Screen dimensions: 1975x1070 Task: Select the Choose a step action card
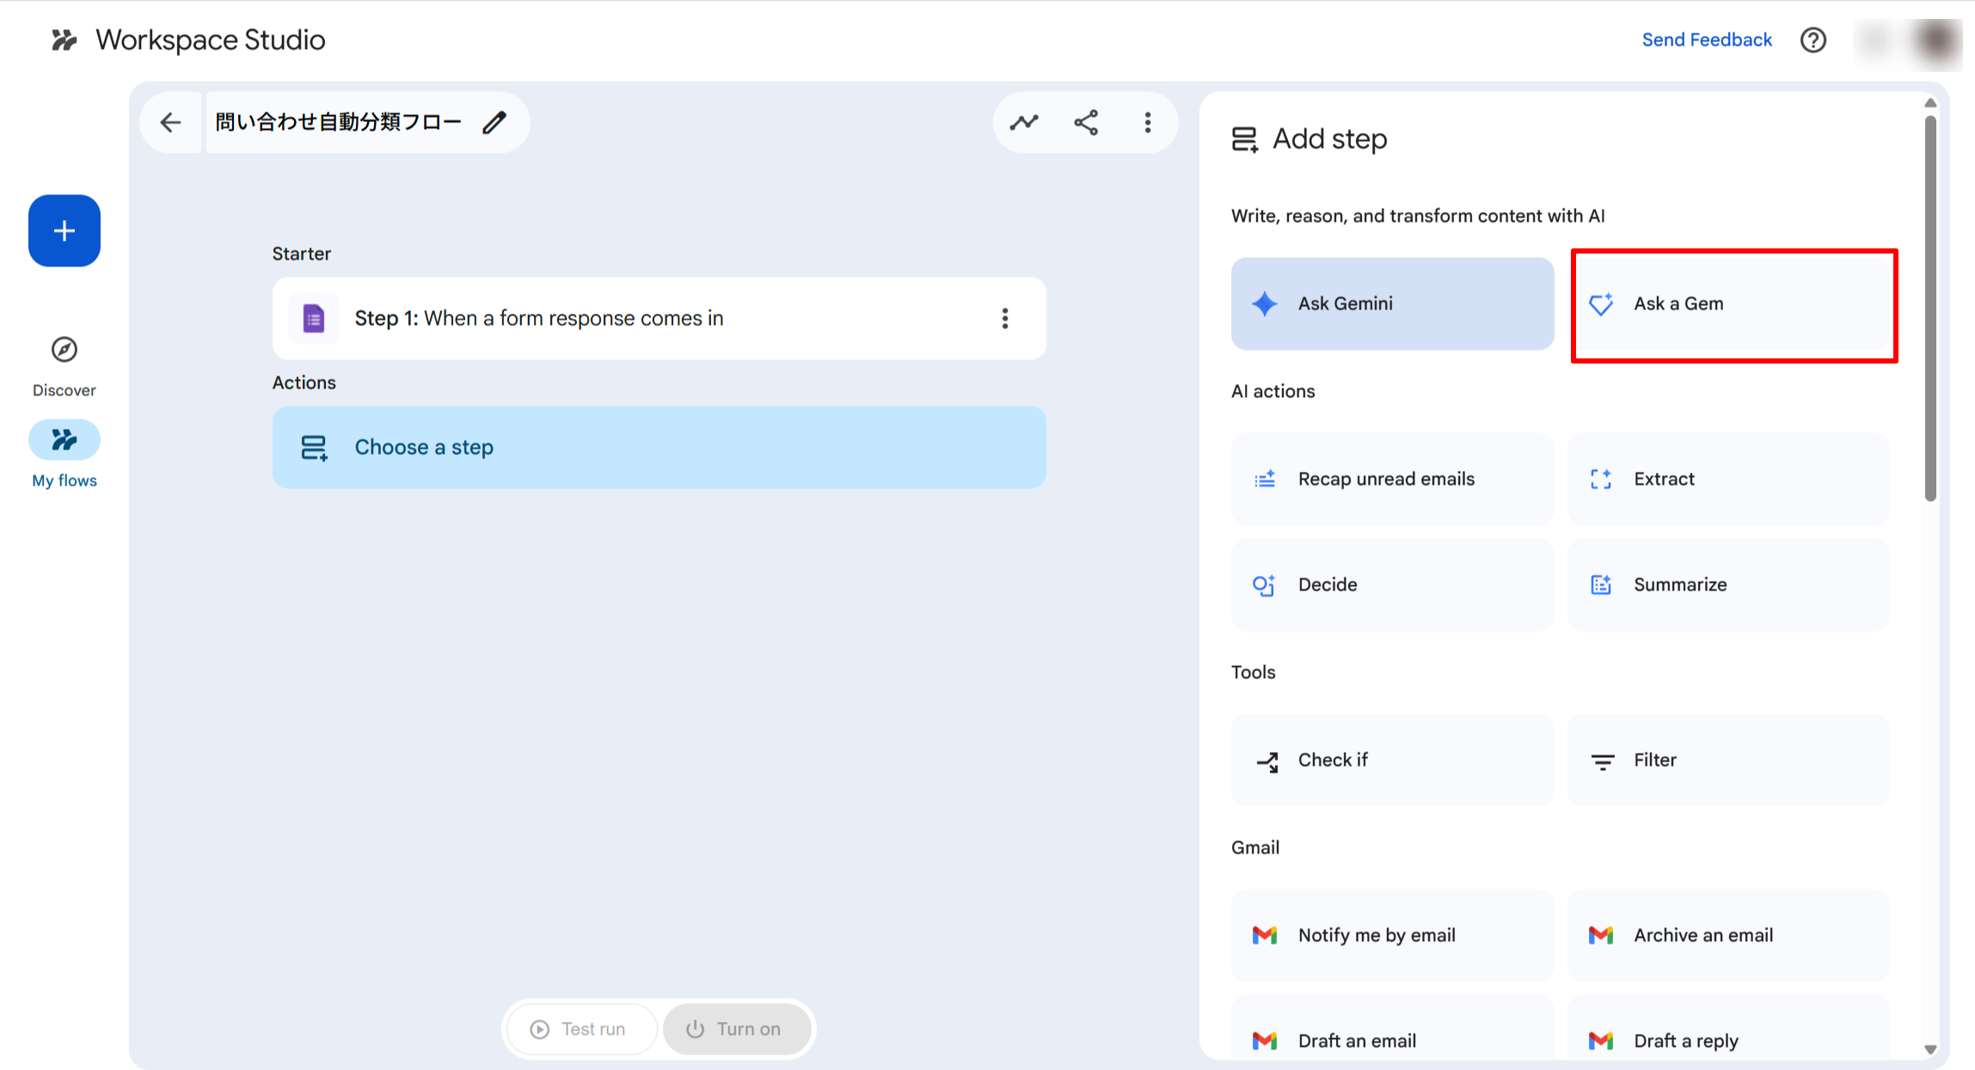[659, 447]
